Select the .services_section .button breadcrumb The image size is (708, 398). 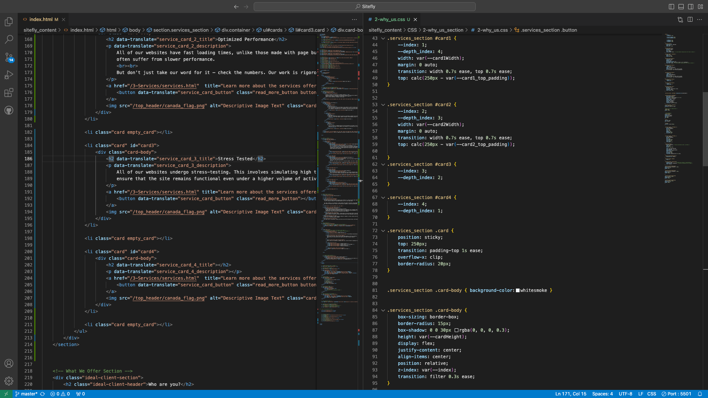tap(545, 30)
